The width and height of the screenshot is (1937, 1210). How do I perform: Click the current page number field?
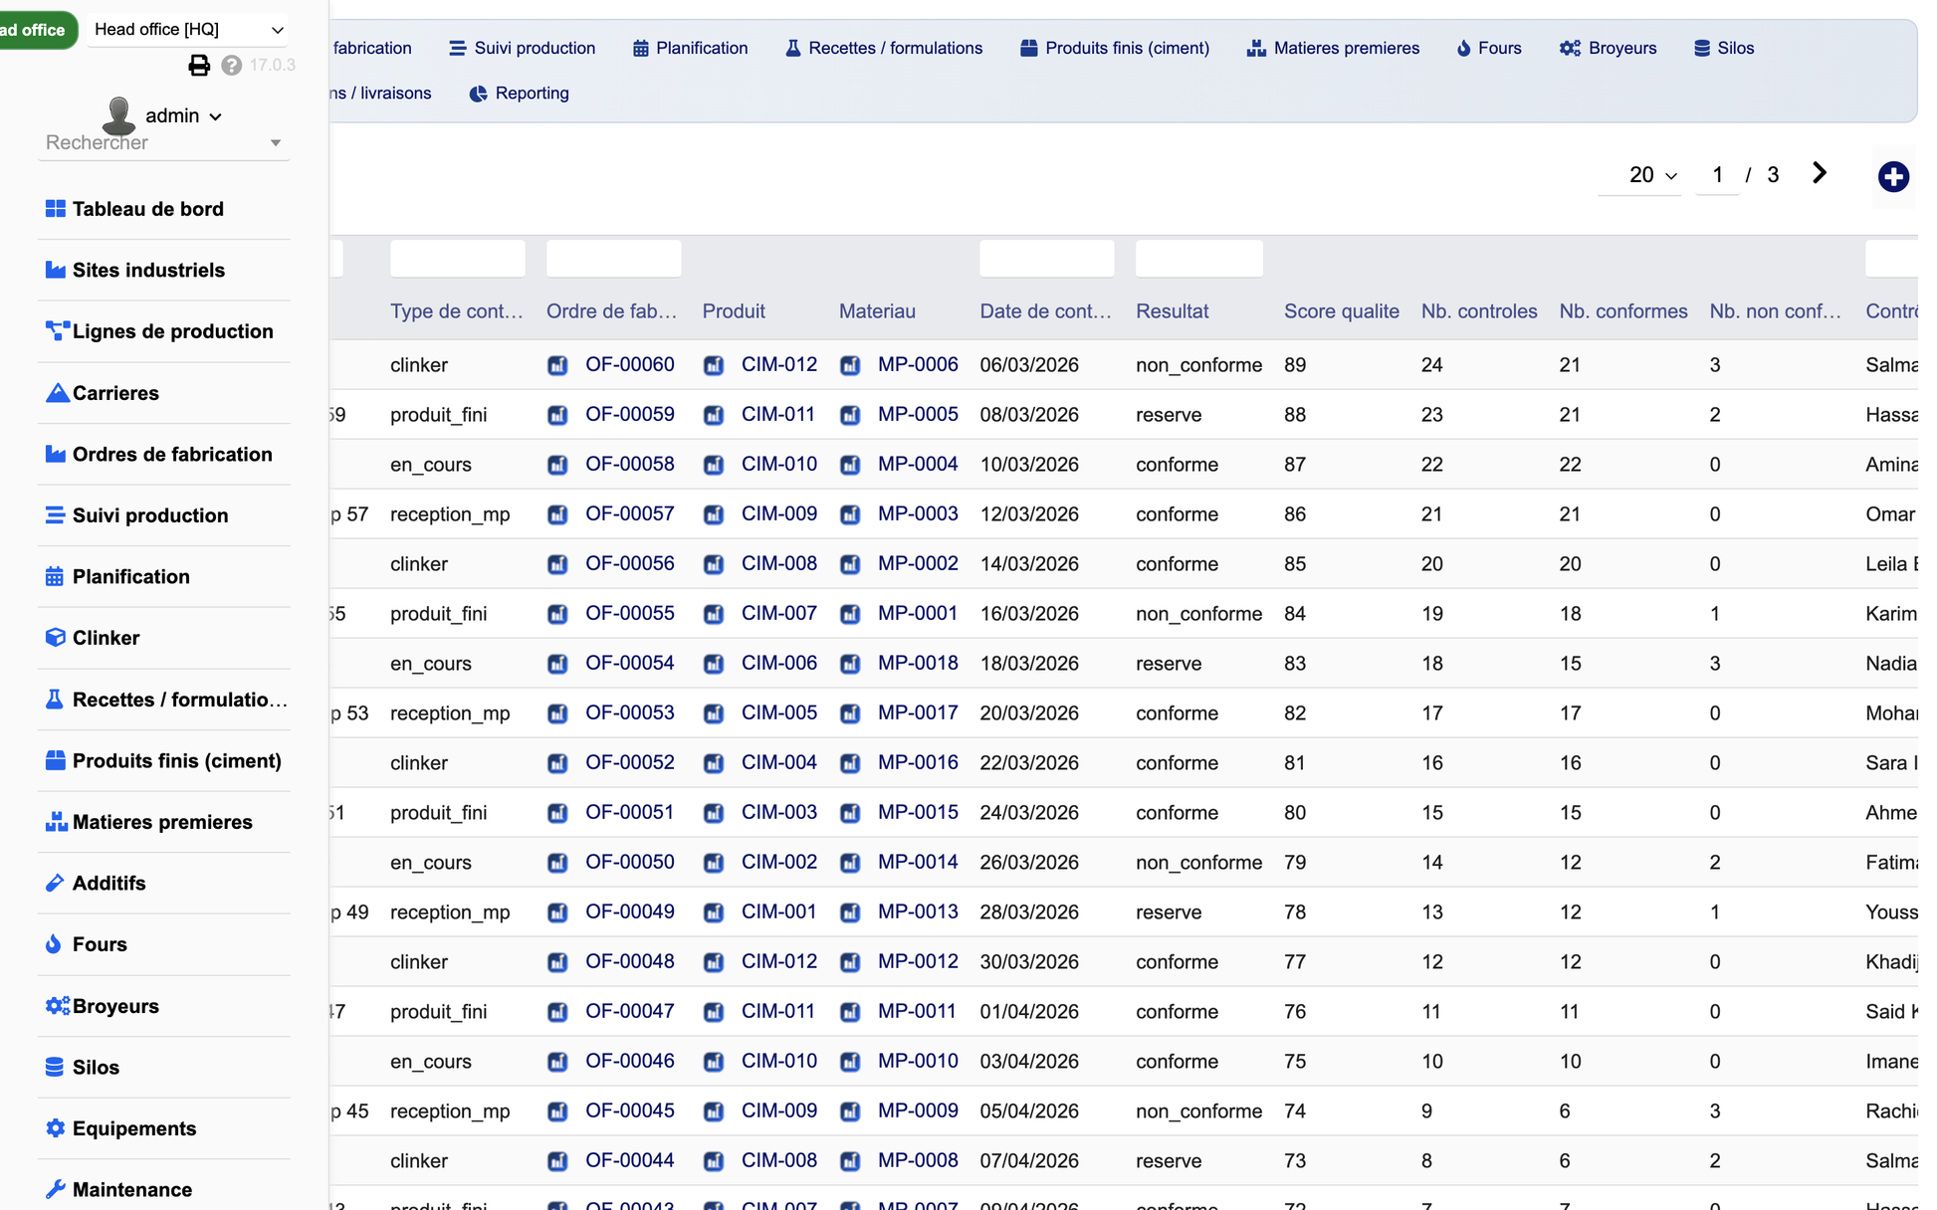click(x=1718, y=175)
